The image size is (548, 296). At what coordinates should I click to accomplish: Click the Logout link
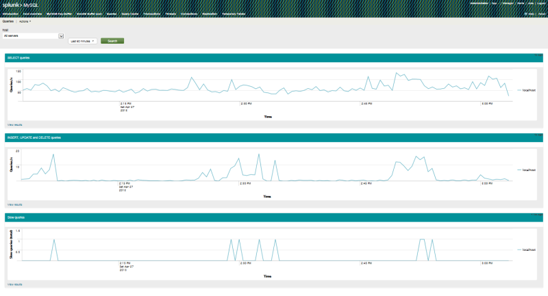(x=541, y=3)
